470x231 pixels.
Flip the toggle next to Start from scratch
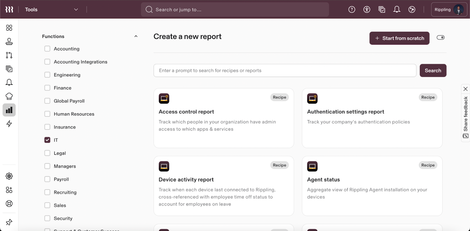pos(441,38)
